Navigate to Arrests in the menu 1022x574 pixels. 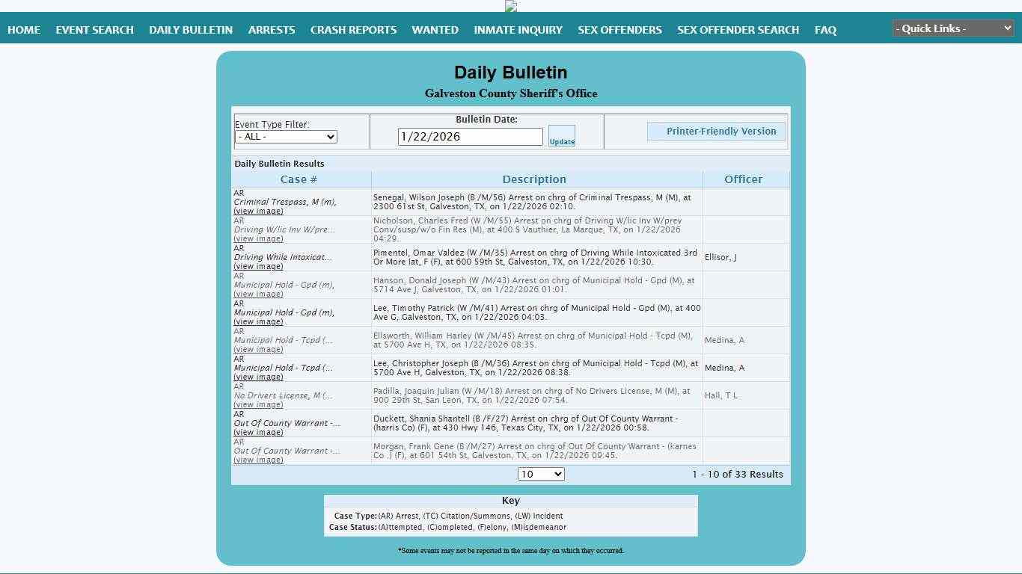pos(272,30)
